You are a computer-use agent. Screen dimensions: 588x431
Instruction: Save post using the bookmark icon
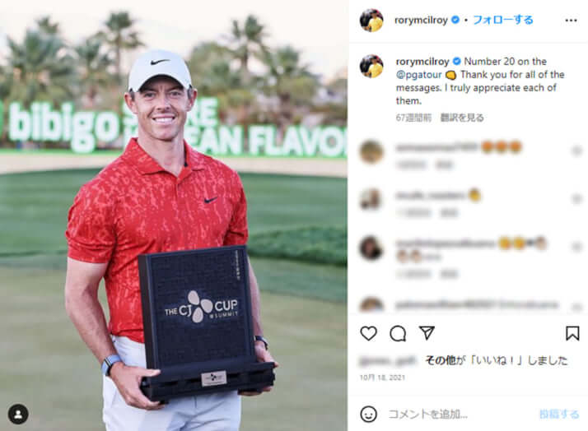tap(572, 333)
